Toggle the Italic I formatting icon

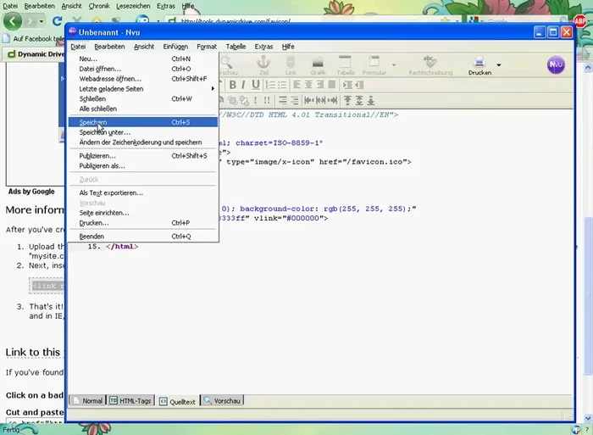point(243,85)
